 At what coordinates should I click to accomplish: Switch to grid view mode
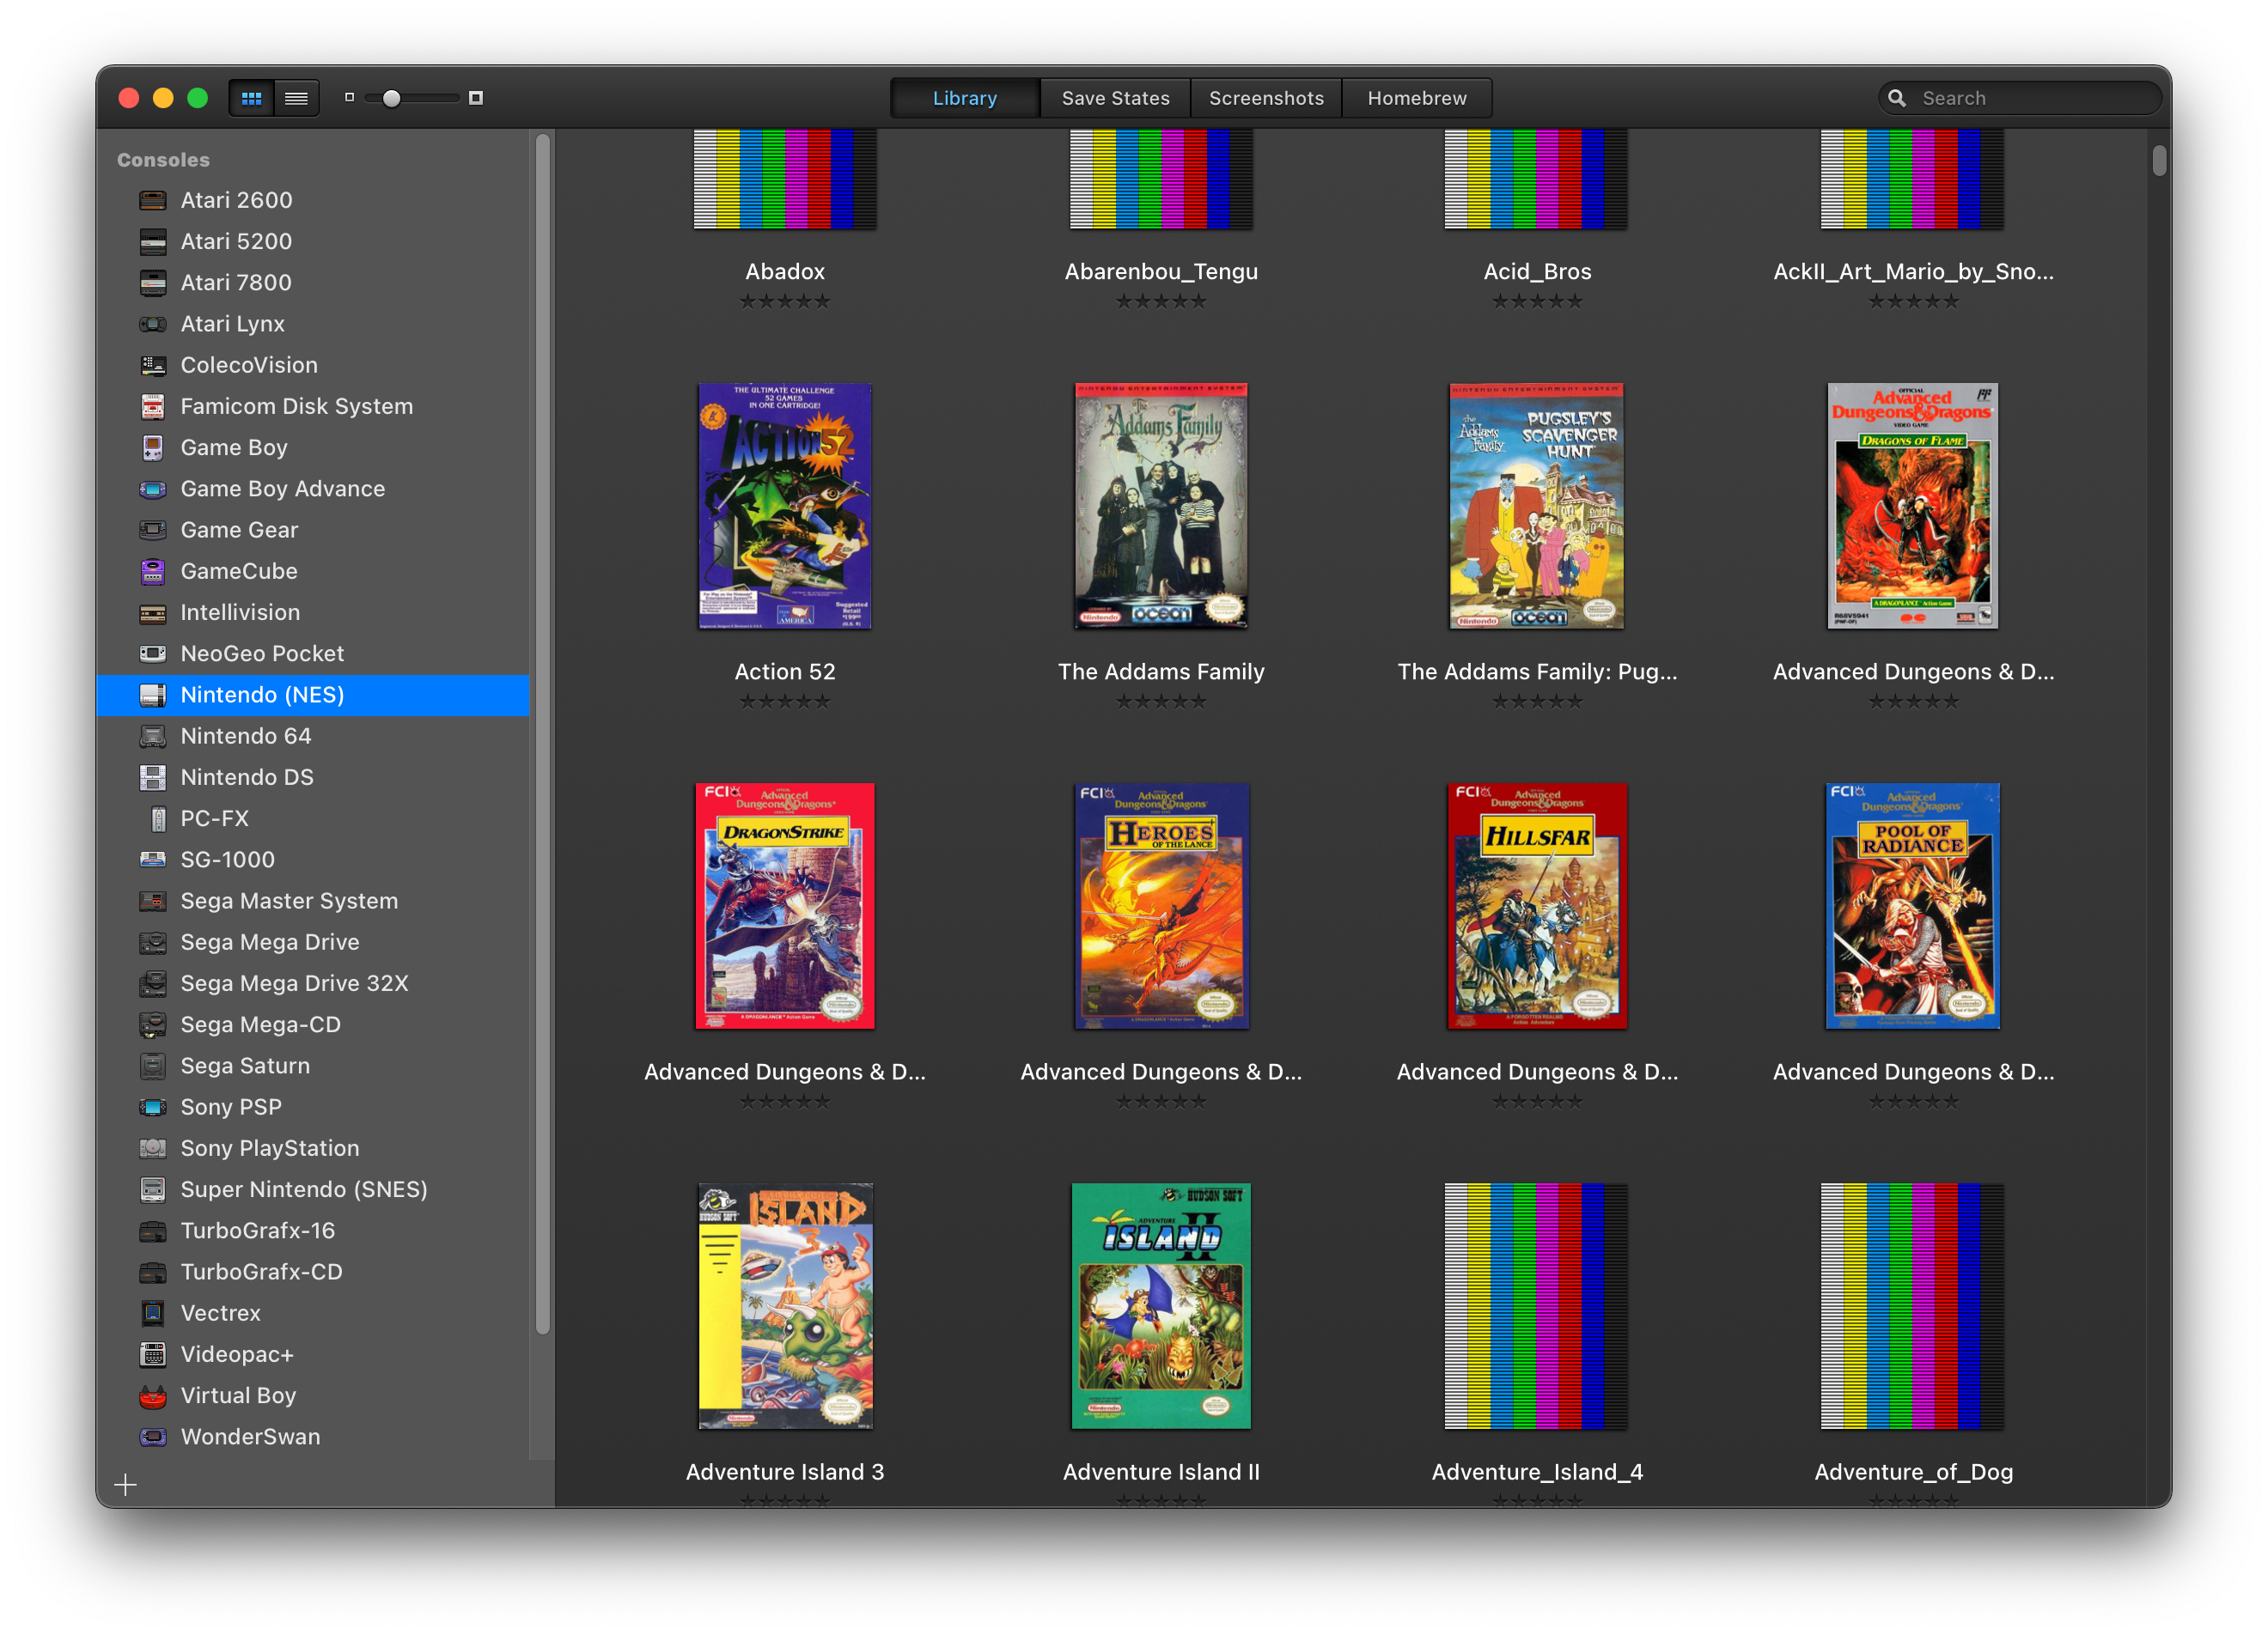pos(252,98)
